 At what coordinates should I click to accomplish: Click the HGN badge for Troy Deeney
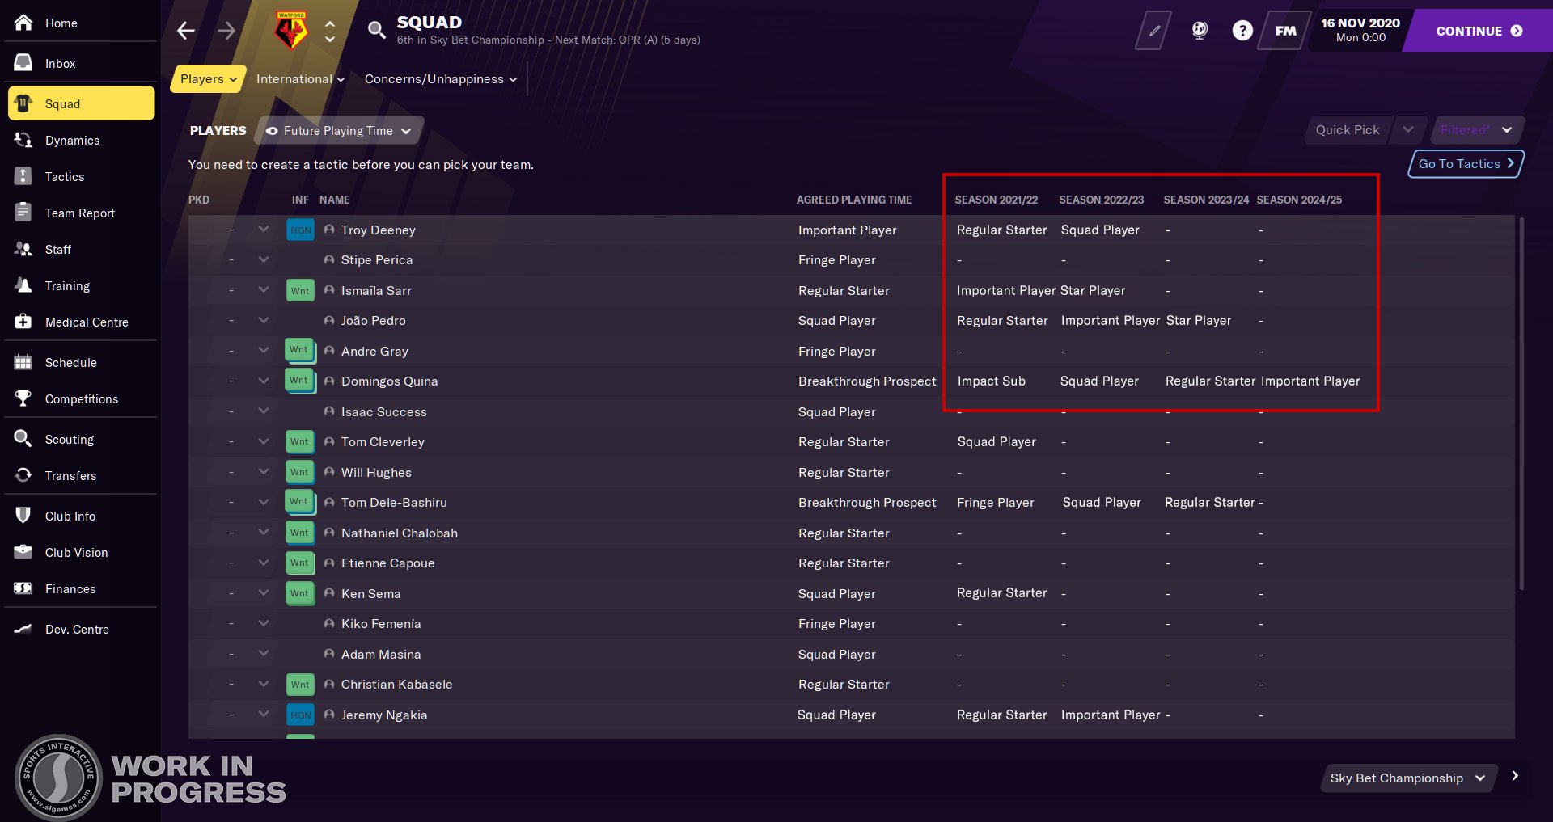point(300,230)
